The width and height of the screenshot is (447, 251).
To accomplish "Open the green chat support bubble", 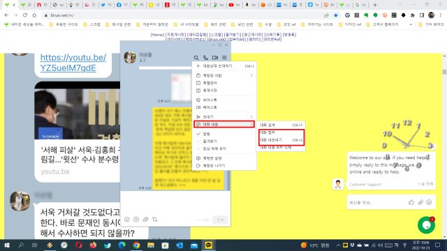I will coord(426,225).
